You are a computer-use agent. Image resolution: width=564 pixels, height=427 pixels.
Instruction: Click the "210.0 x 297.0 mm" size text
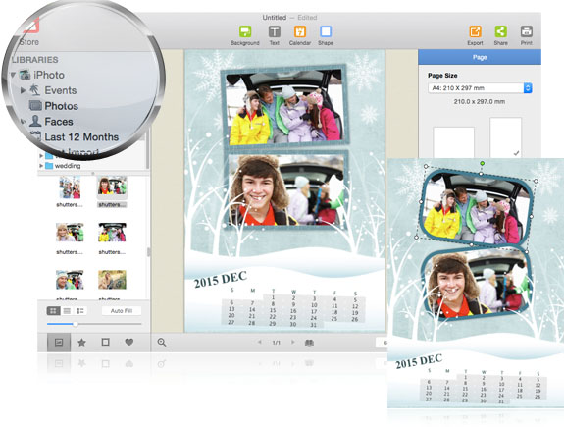[x=480, y=101]
